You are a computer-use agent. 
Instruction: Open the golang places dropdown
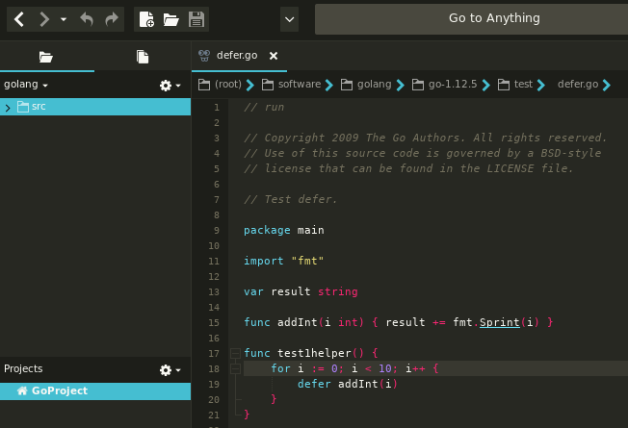tap(26, 85)
